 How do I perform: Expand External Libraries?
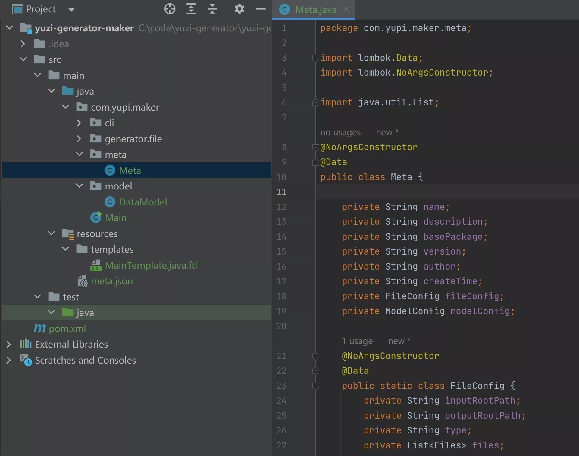point(9,344)
